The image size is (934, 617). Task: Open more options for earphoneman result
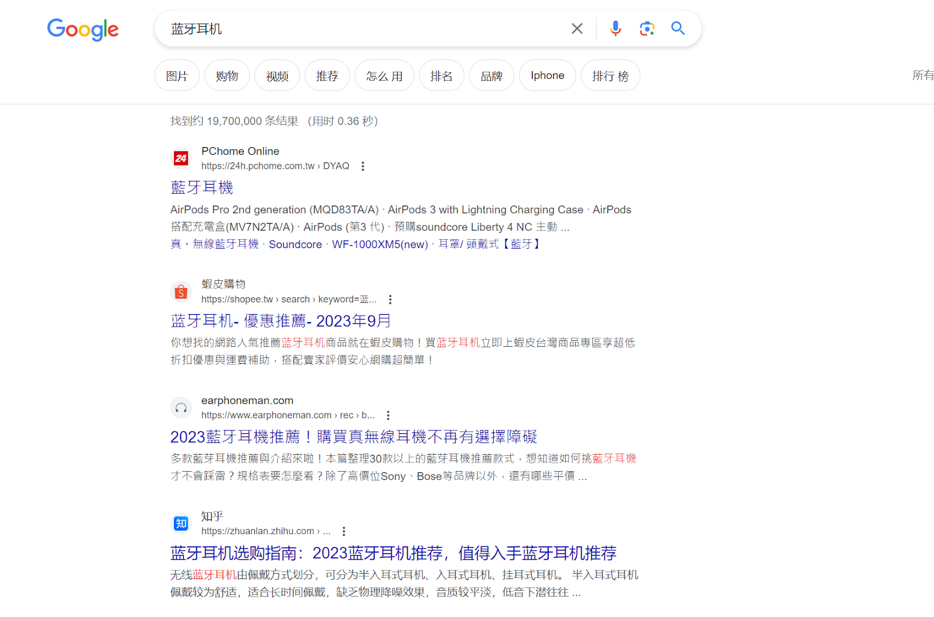click(388, 416)
